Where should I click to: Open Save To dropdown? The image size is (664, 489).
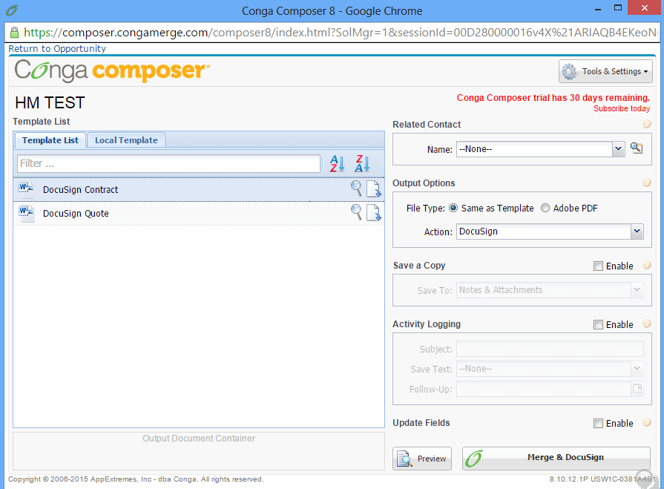[x=637, y=290]
